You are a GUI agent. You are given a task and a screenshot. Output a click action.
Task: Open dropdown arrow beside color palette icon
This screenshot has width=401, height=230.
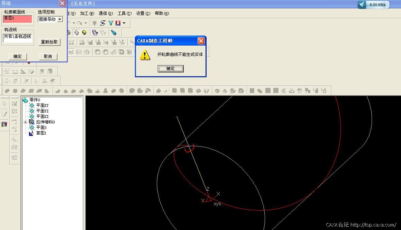coord(124,23)
